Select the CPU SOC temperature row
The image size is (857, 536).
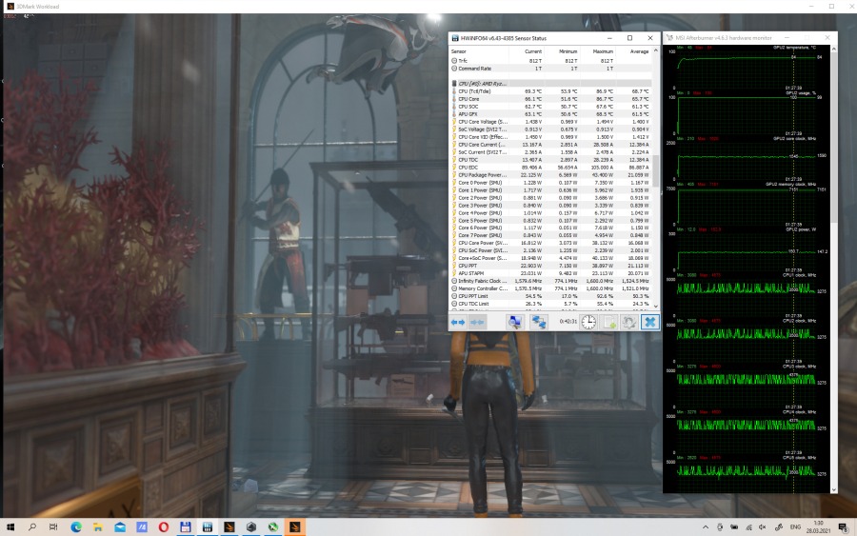[x=550, y=107]
